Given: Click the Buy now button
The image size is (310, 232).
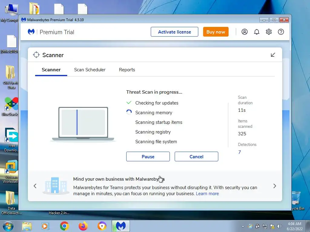Looking at the screenshot, I should (216, 32).
